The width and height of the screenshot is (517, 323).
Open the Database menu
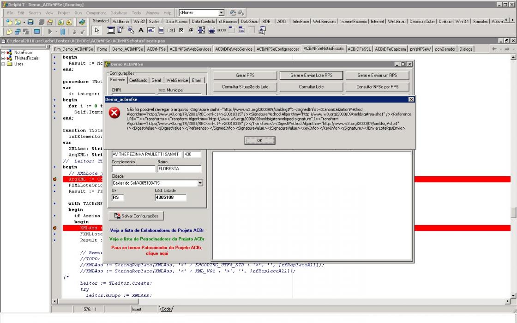(x=119, y=13)
